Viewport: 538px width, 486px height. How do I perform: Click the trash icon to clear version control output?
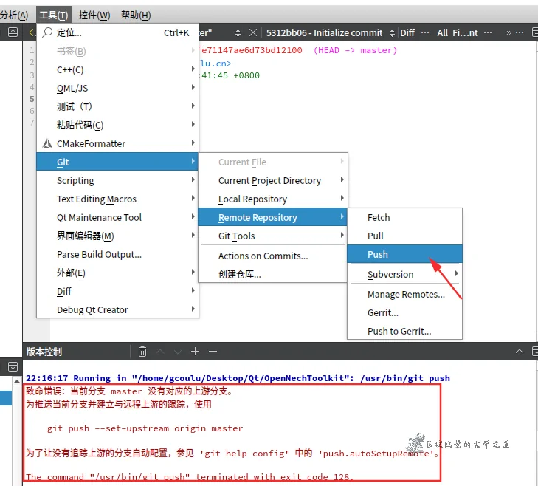coord(142,352)
